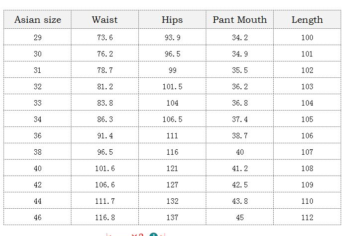Click pant mouth value 45
This screenshot has width=357, height=236.
(x=239, y=218)
